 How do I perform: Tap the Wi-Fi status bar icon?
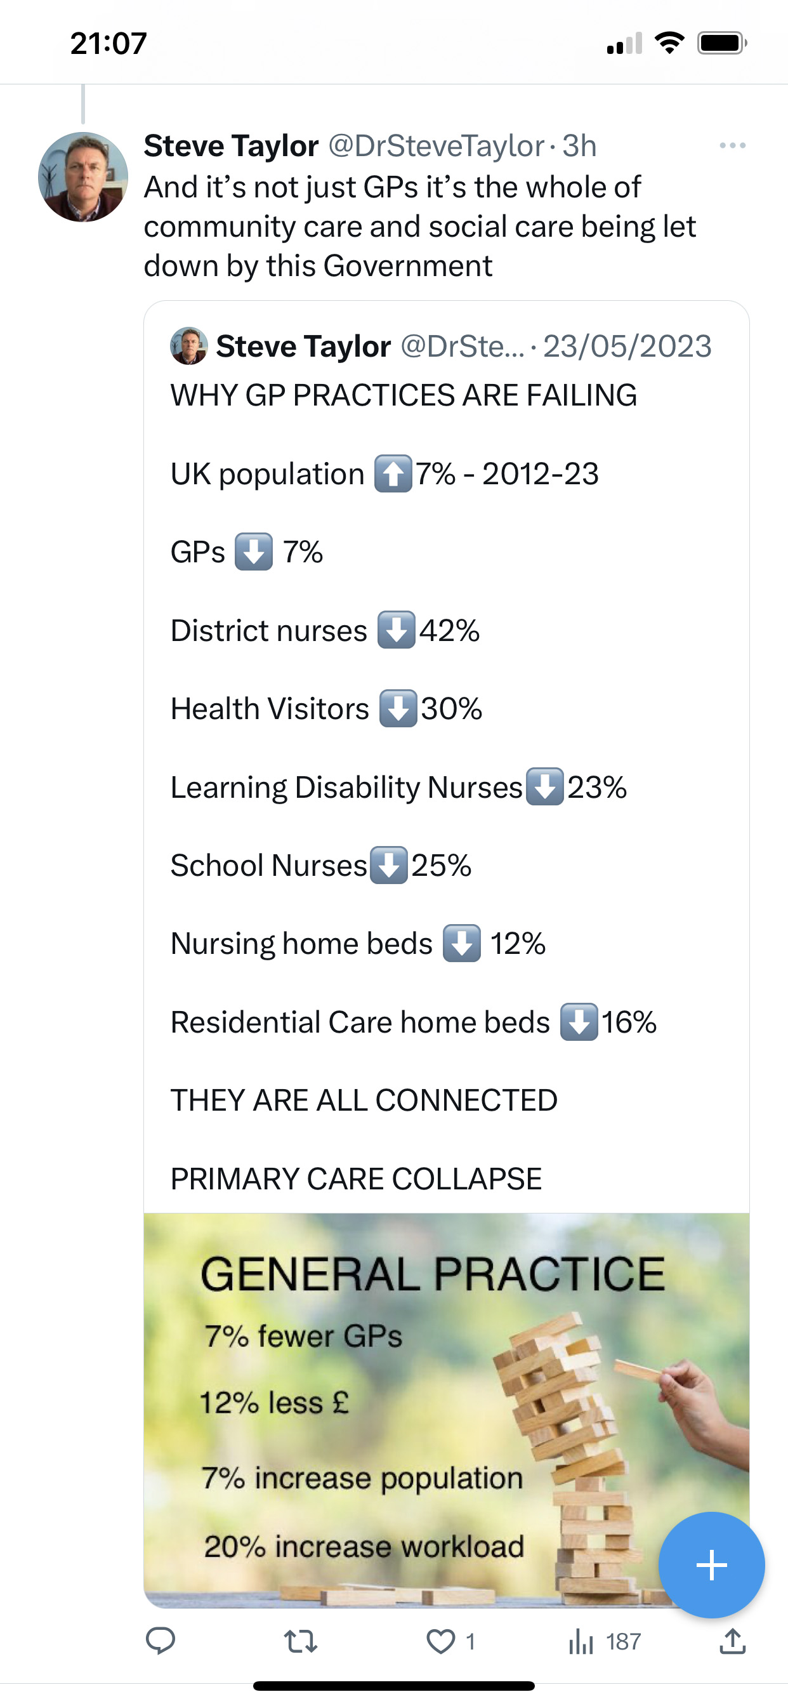click(x=669, y=43)
